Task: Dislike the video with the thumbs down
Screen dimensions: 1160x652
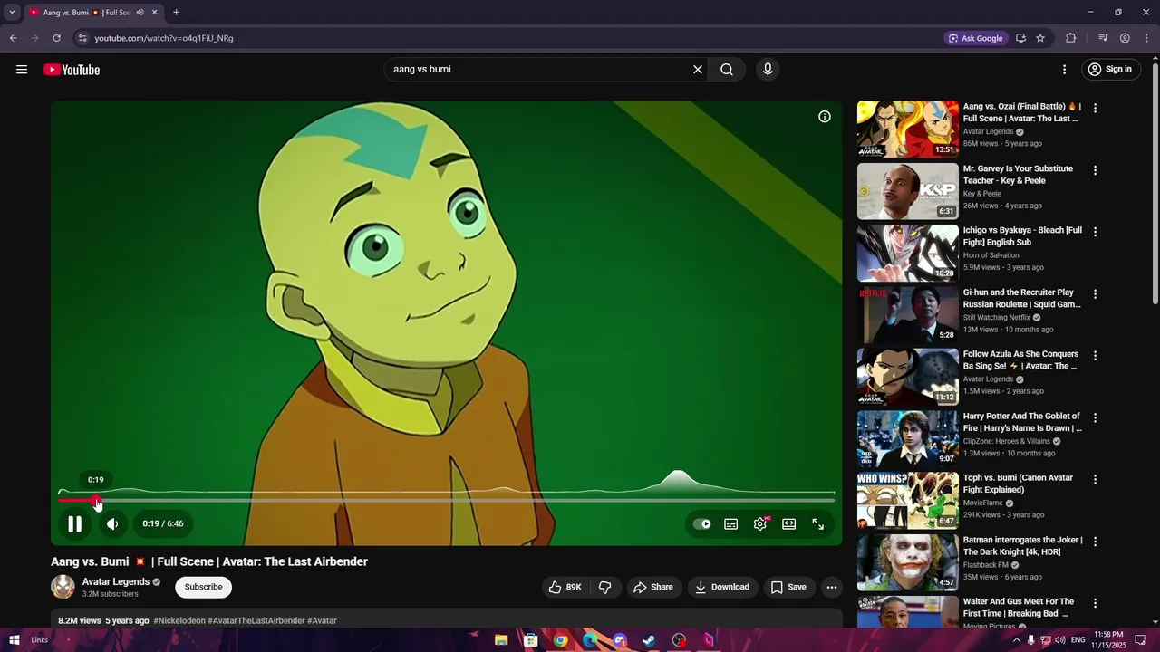Action: pos(604,587)
